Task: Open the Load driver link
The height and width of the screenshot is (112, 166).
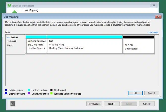Action: [x=153, y=33]
